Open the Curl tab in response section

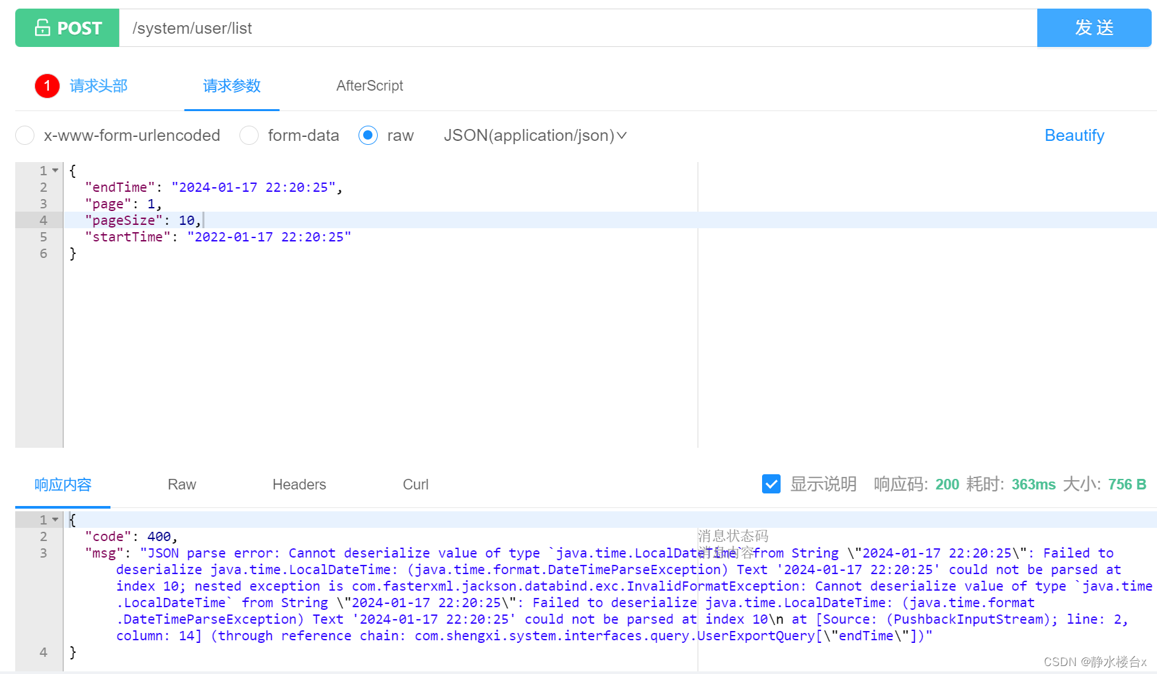[415, 484]
